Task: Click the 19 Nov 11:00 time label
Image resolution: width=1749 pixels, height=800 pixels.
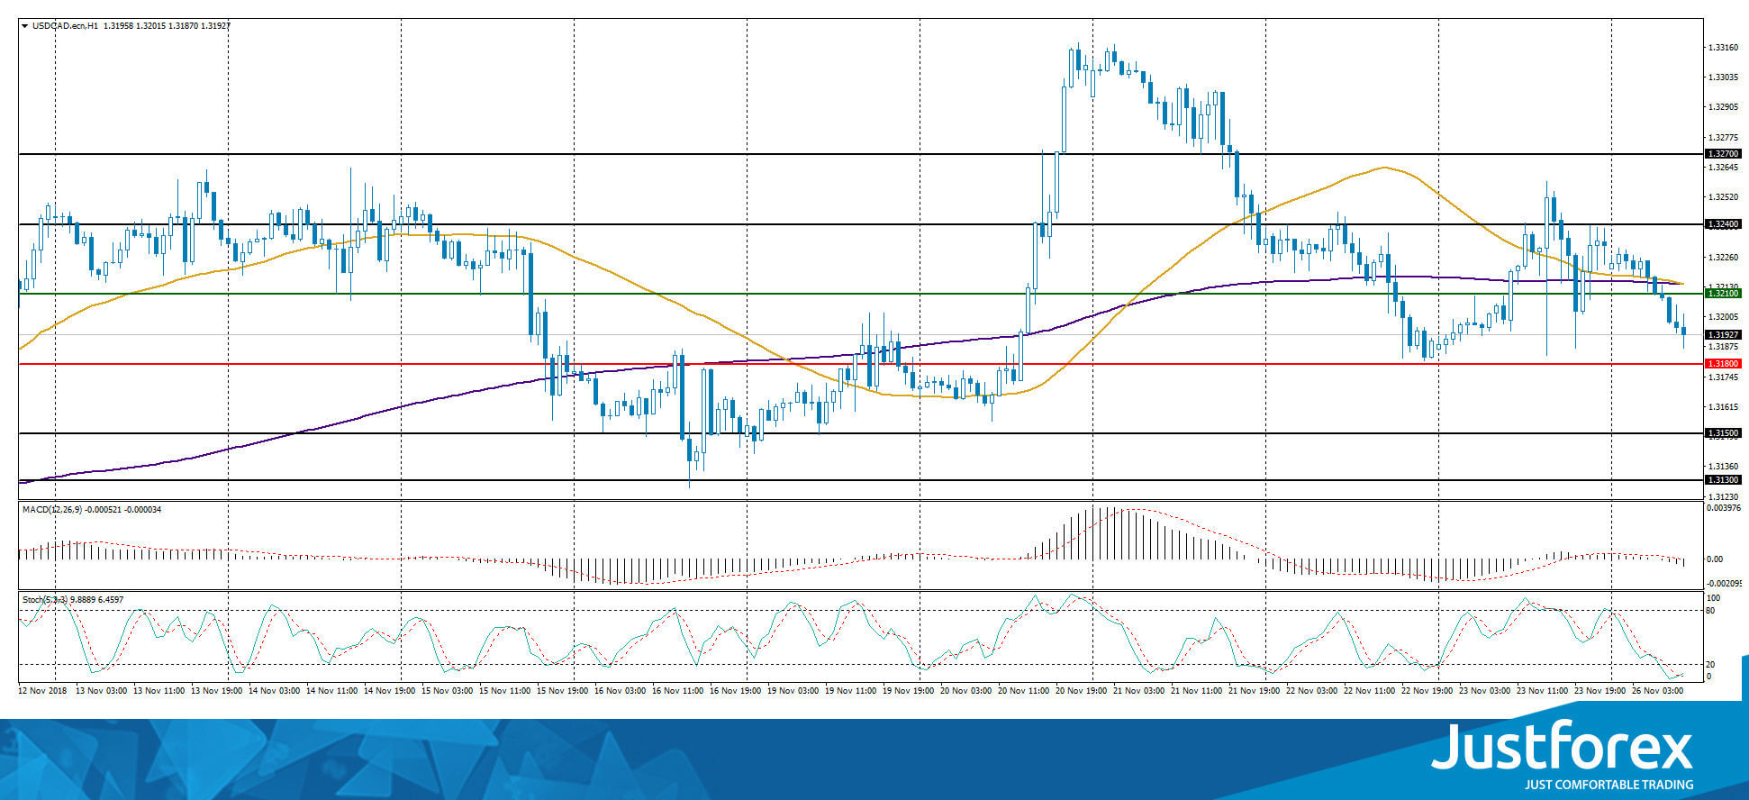Action: 850,691
